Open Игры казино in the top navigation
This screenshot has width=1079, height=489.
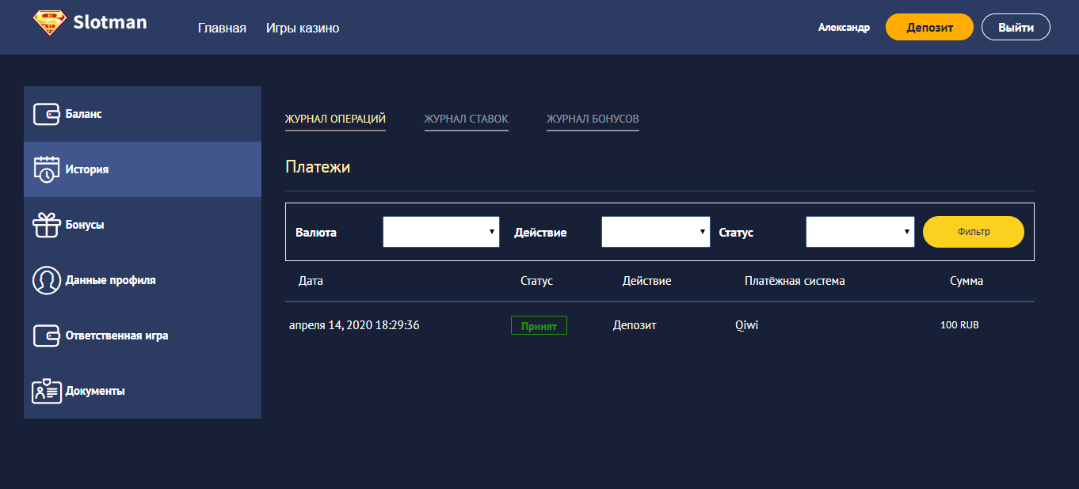[x=303, y=28]
